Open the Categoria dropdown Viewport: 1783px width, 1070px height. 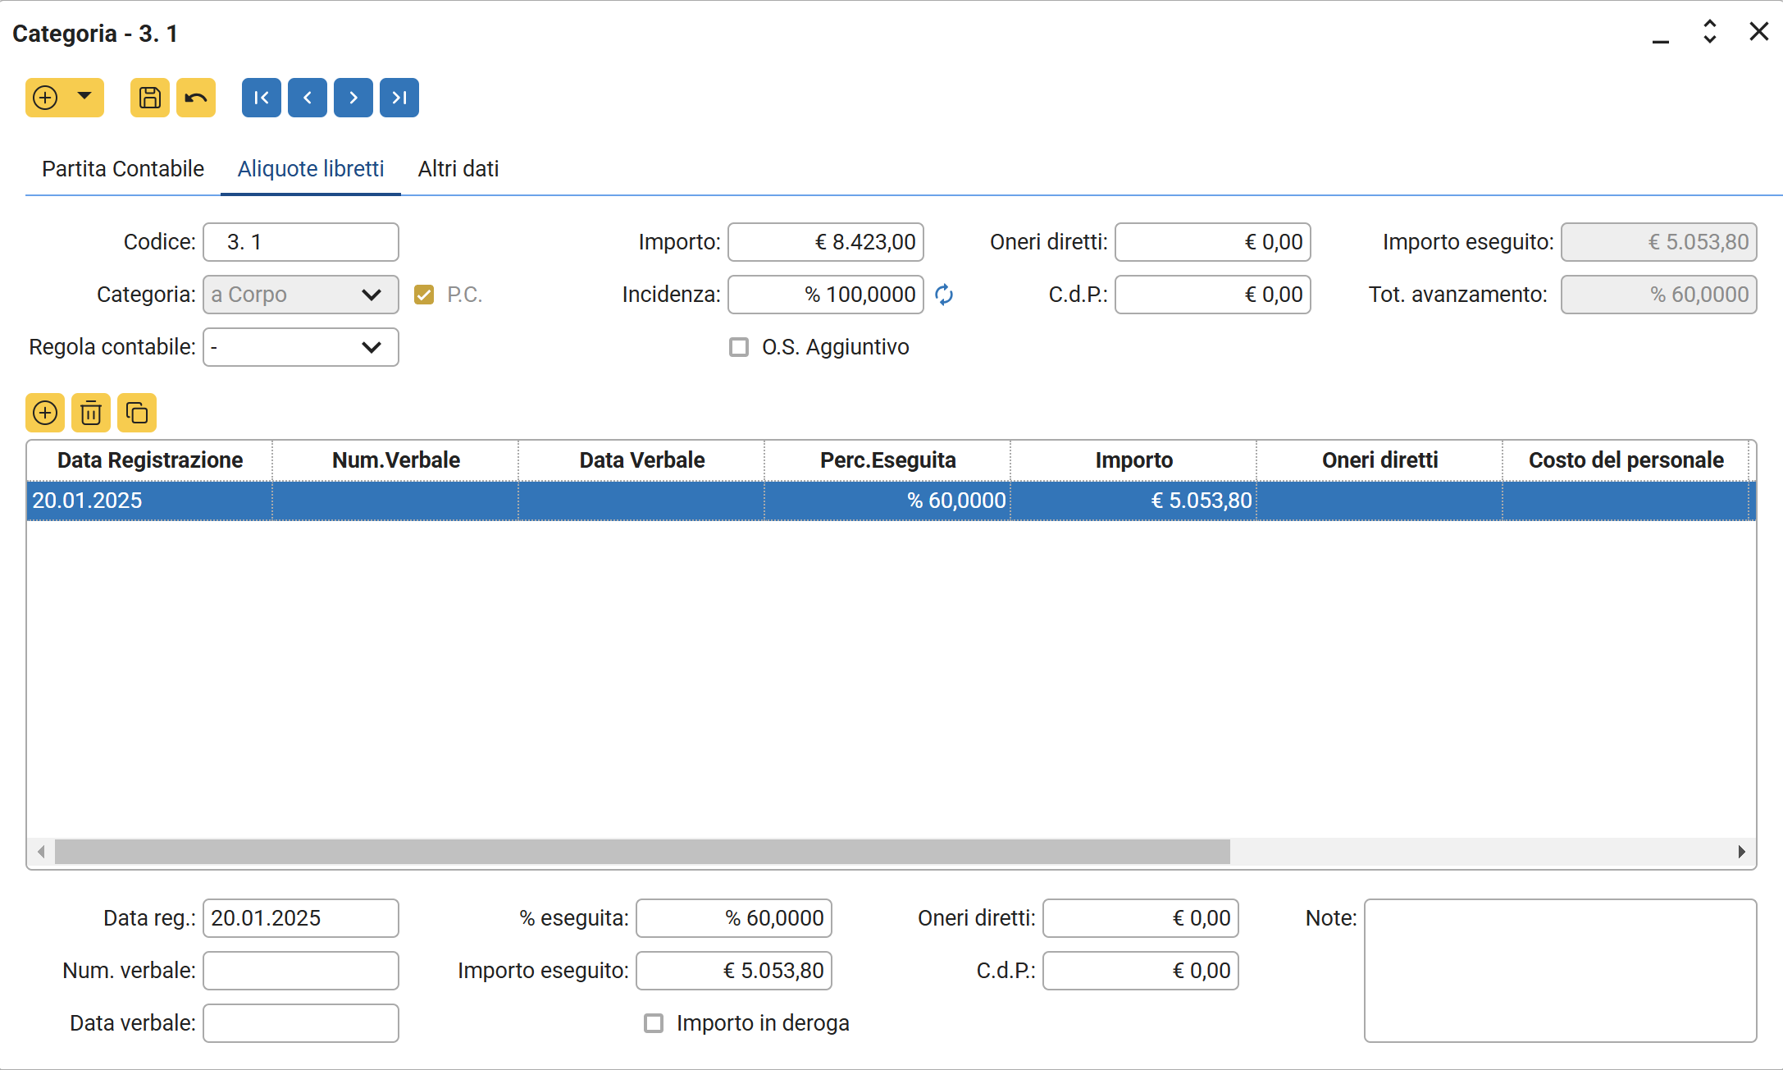click(371, 295)
